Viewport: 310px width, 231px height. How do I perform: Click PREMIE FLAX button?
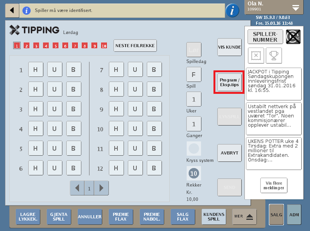pyautogui.click(x=121, y=216)
